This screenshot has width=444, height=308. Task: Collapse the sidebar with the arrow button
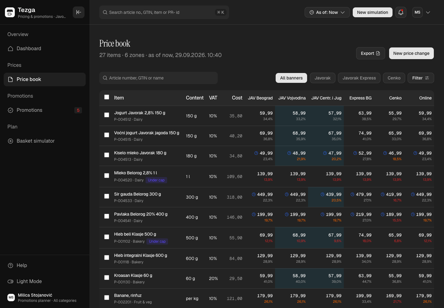(x=79, y=12)
